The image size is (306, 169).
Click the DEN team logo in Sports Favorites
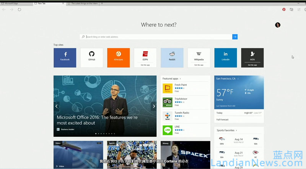click(222, 139)
